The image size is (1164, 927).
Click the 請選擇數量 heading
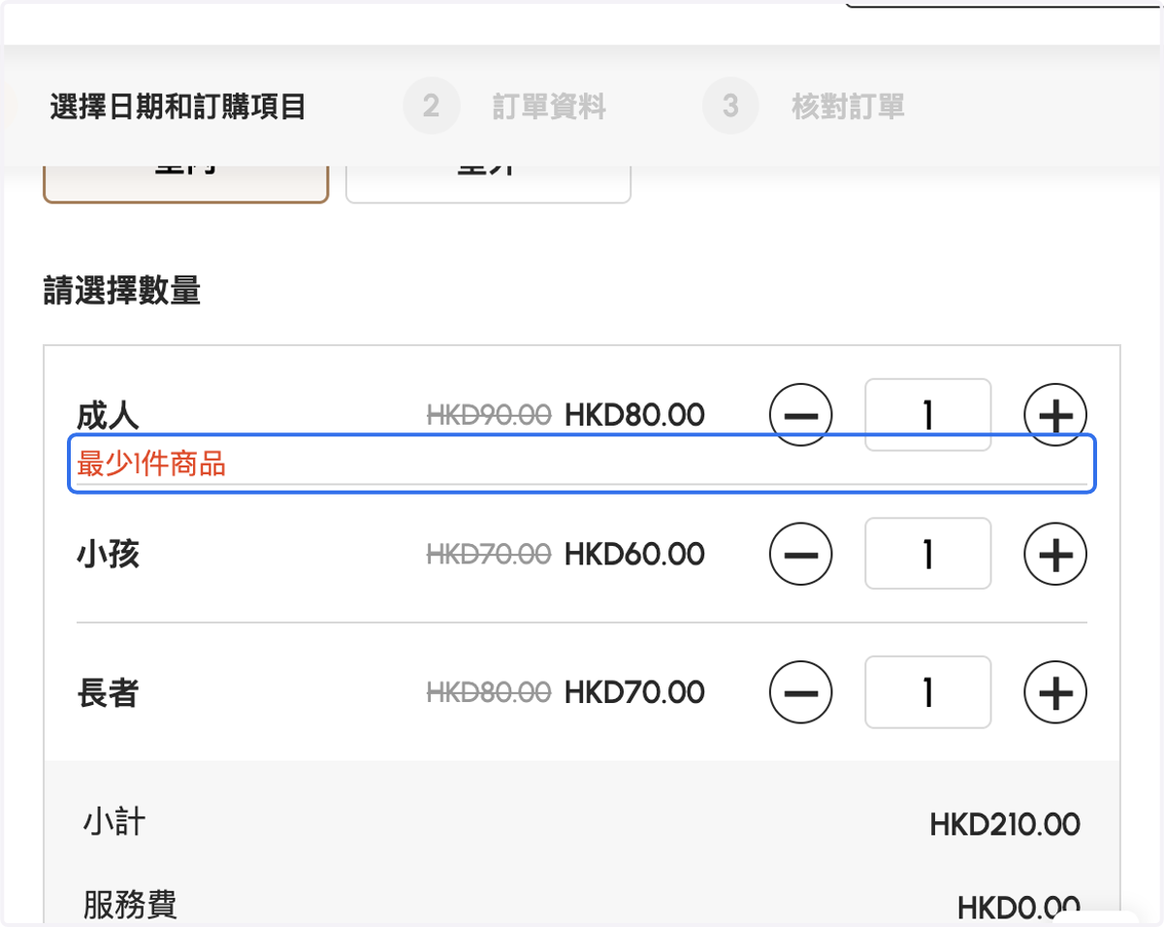[122, 291]
